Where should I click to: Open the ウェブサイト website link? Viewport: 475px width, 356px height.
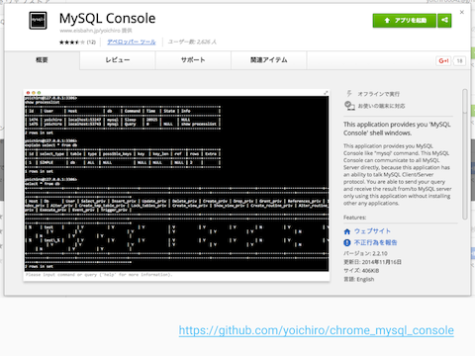(x=372, y=231)
